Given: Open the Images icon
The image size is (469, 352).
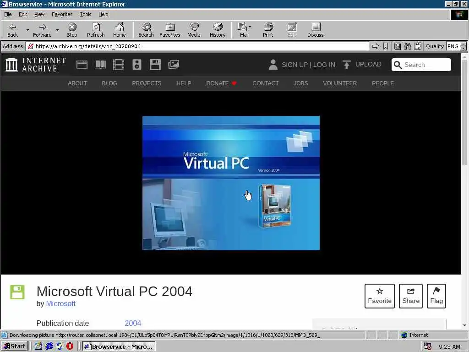Looking at the screenshot, I should coord(174,65).
